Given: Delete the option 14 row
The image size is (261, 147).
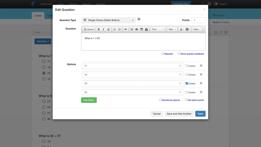Looking at the screenshot, I should 201,75.
